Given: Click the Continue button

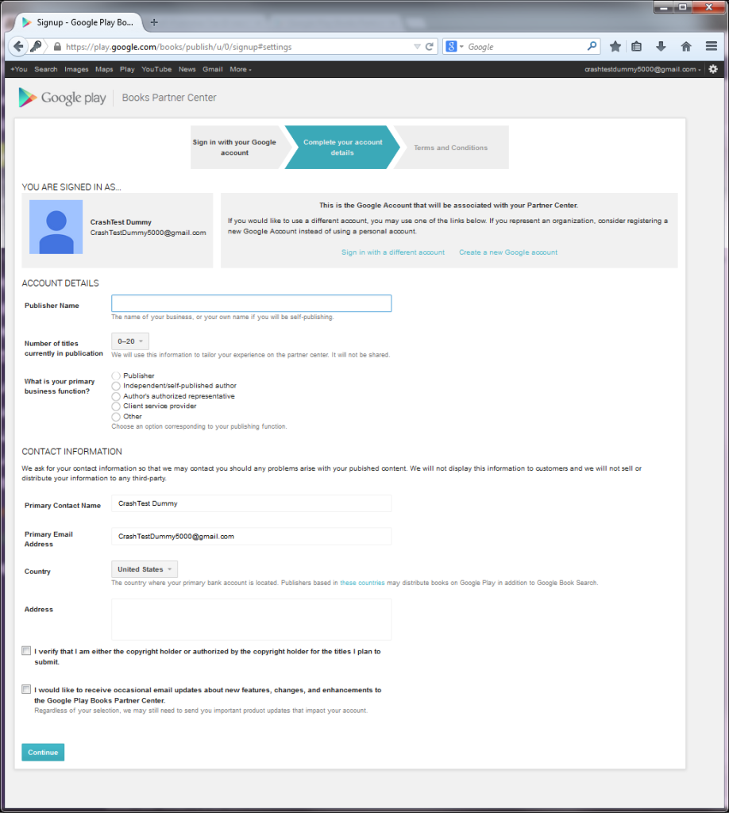Looking at the screenshot, I should (43, 753).
